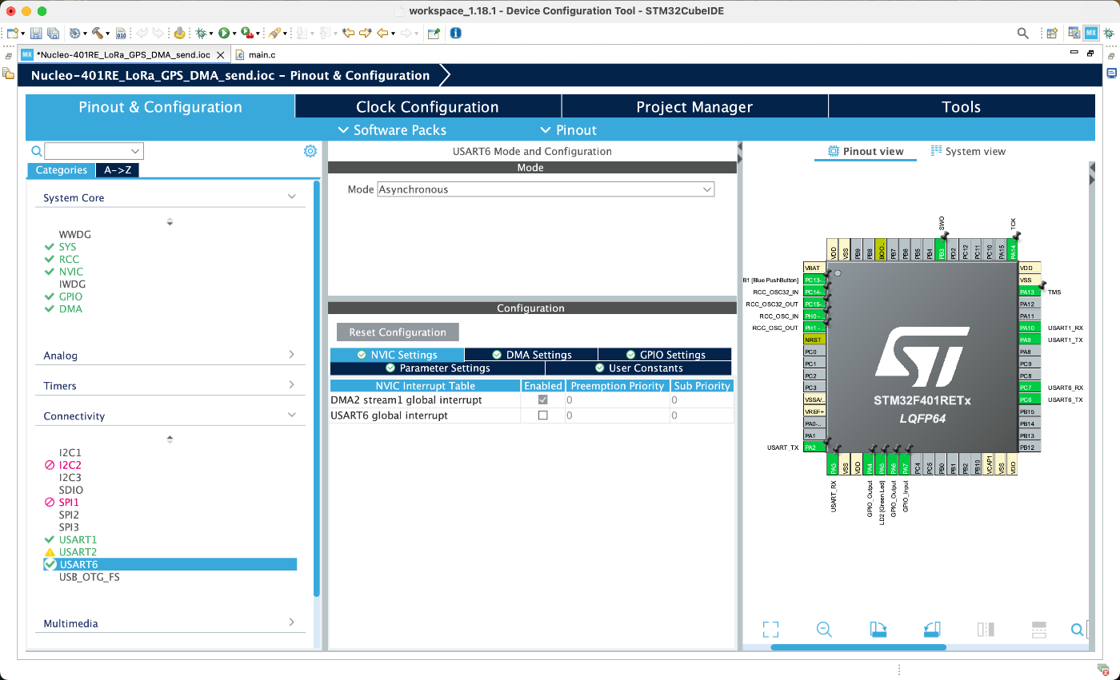Image resolution: width=1120 pixels, height=680 pixels.
Task: Select GPIO under System Core
Action: (x=70, y=296)
